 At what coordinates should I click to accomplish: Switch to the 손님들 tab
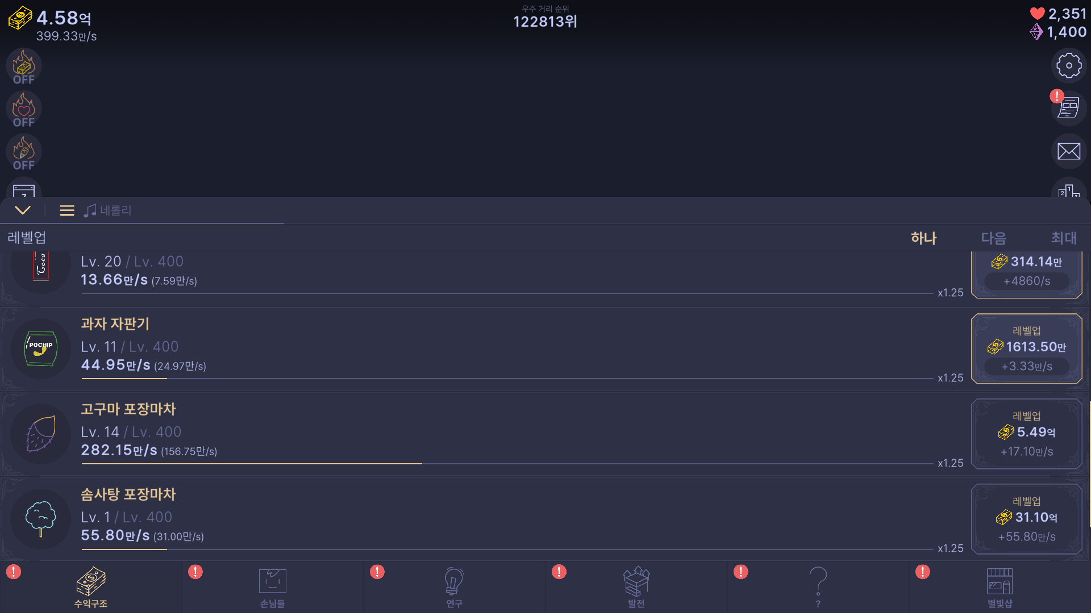point(273,587)
